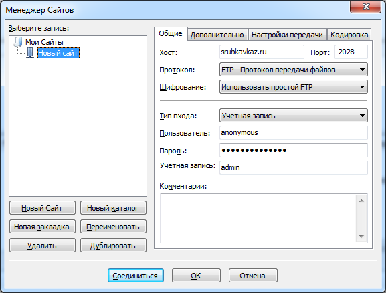Click the Соединиться button
Viewport: 386px width, 293px height.
136,276
